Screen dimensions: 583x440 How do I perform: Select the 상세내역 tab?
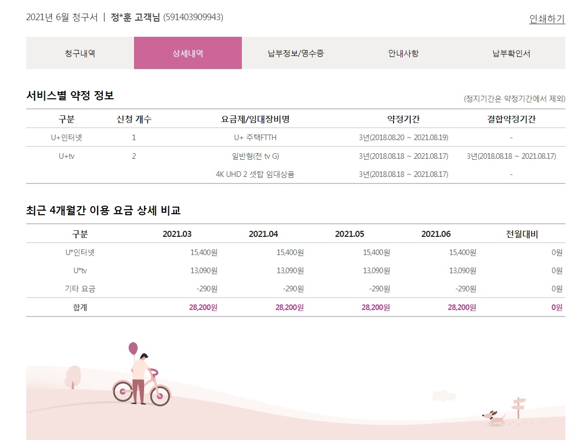[187, 53]
